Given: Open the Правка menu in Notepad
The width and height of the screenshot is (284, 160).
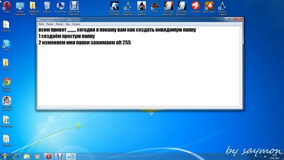Looking at the screenshot, I should 49,24.
